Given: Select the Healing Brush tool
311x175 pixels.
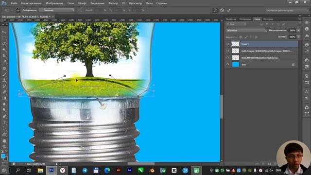Looking at the screenshot, I should [4, 69].
